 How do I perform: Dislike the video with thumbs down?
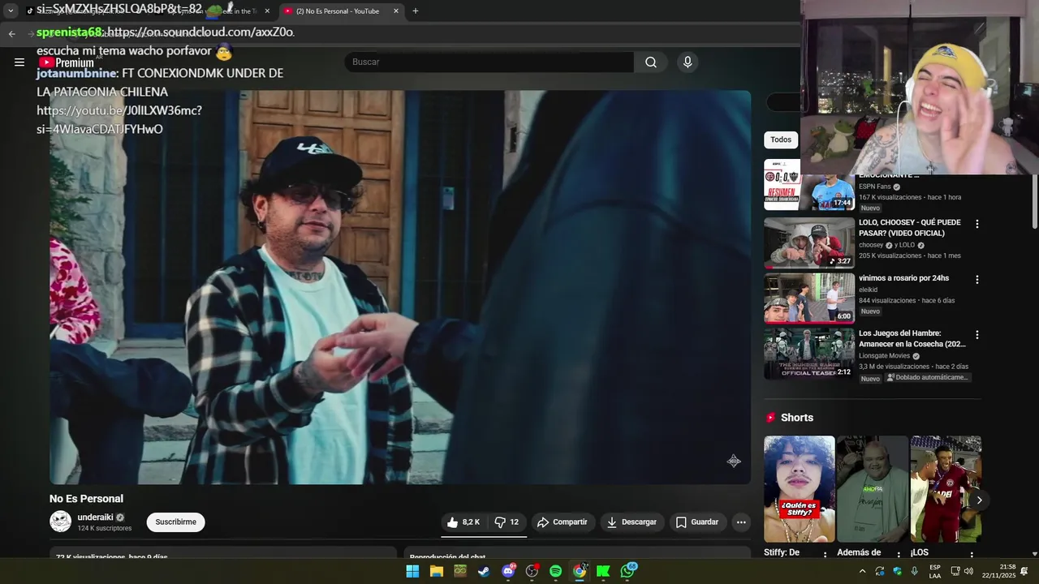[x=507, y=522]
